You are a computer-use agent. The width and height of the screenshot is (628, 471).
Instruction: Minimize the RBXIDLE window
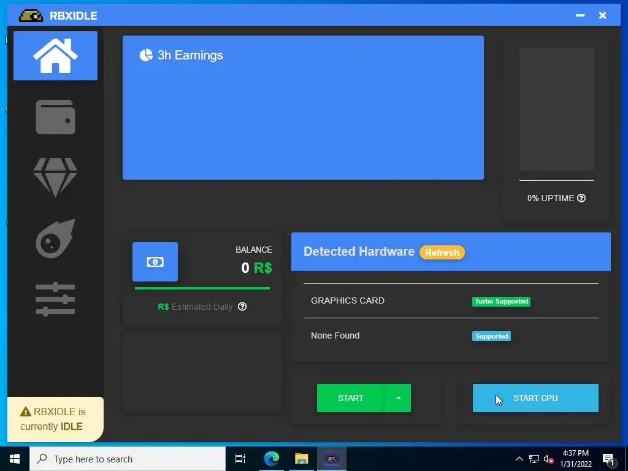click(x=580, y=15)
